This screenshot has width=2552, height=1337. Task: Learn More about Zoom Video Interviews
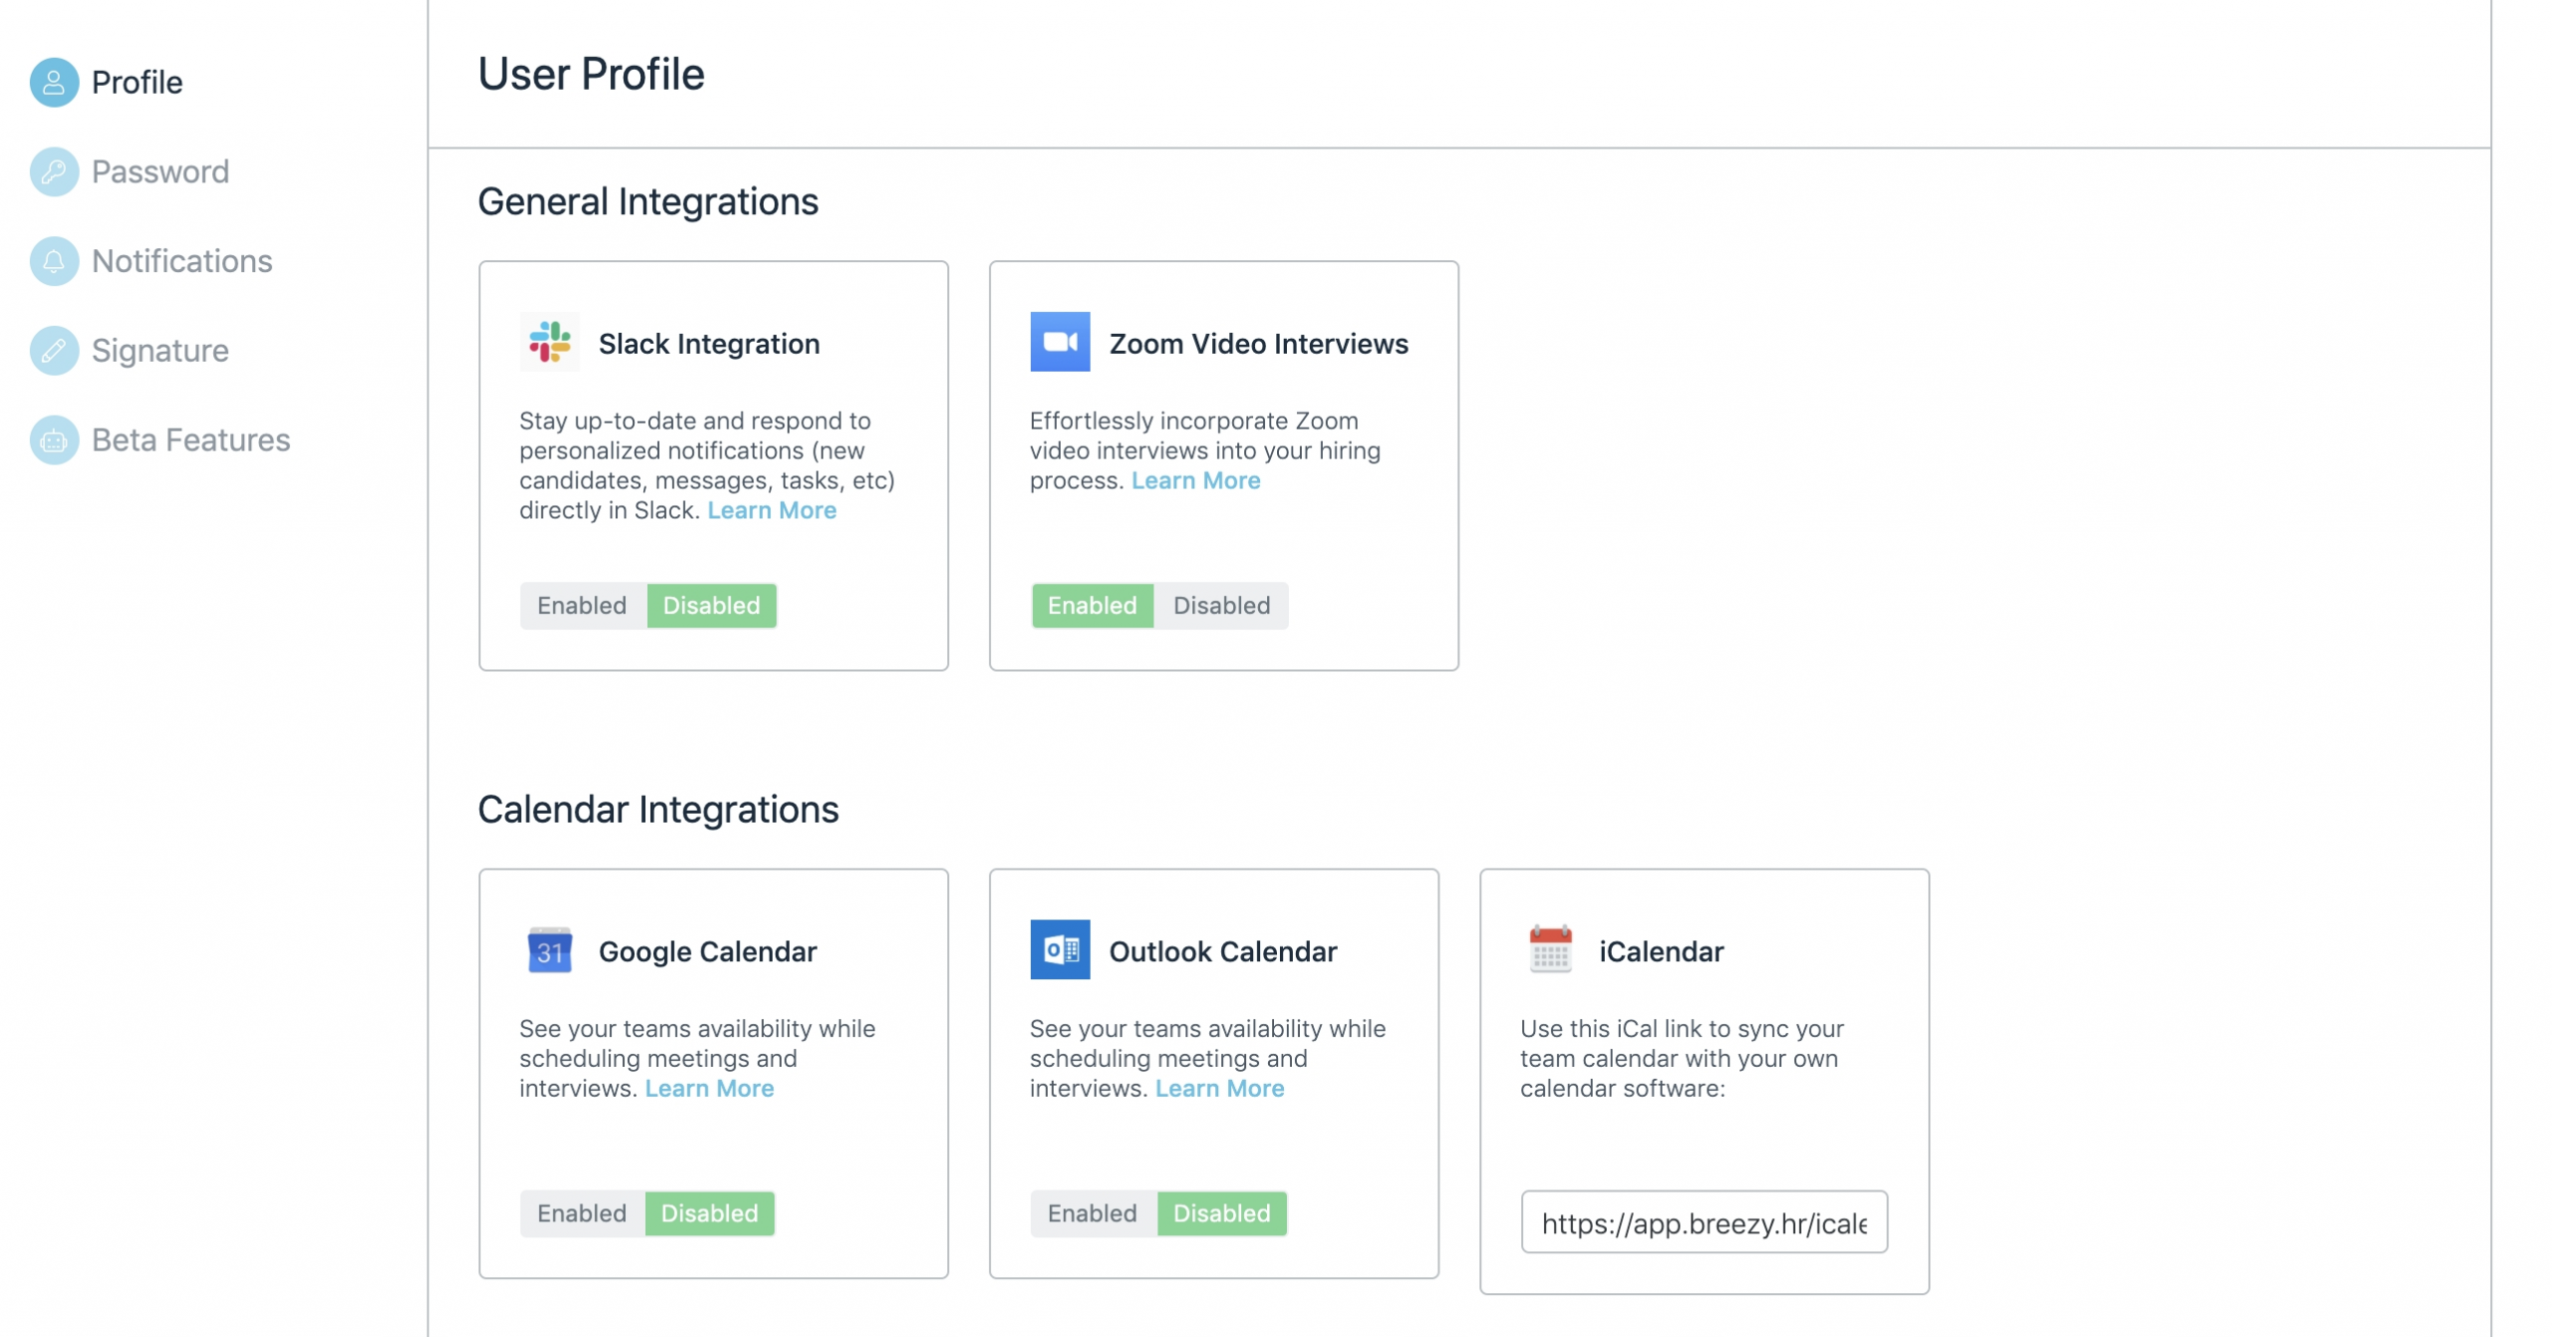pyautogui.click(x=1193, y=480)
